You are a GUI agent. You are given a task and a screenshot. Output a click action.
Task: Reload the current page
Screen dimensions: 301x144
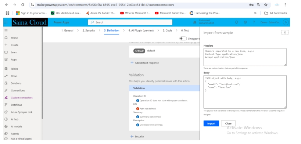[x=23, y=5]
